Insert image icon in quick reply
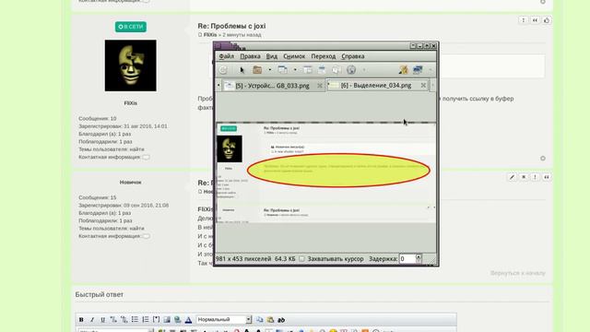This screenshot has width=590, height=332. [167, 320]
